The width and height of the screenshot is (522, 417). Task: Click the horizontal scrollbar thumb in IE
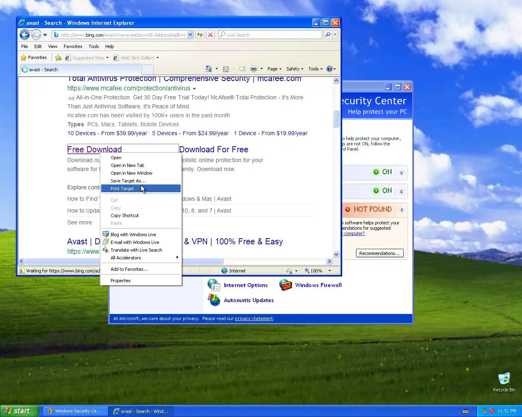(124, 261)
